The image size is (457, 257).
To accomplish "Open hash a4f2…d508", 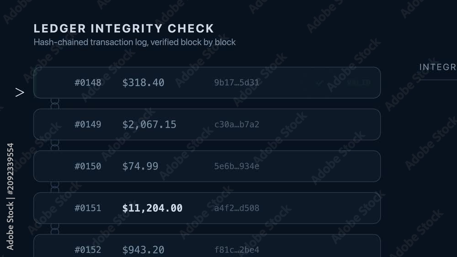I will (237, 208).
